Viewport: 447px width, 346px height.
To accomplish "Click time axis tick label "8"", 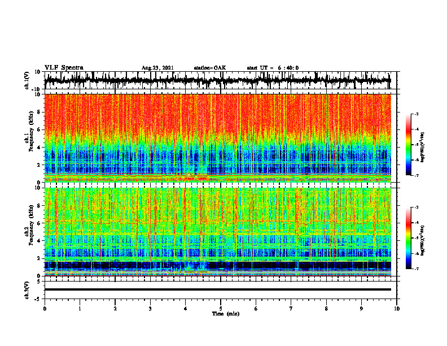I will click(x=326, y=309).
